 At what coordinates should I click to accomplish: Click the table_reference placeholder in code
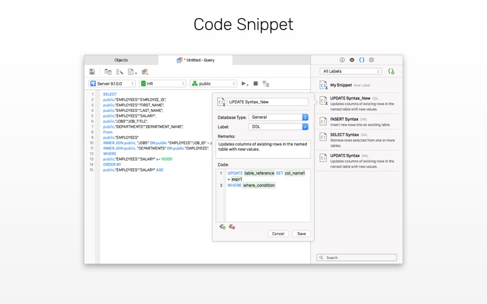[259, 173]
